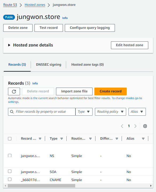This screenshot has width=156, height=192.
Task: Click the disabled Delete record button
Action: coord(38,91)
